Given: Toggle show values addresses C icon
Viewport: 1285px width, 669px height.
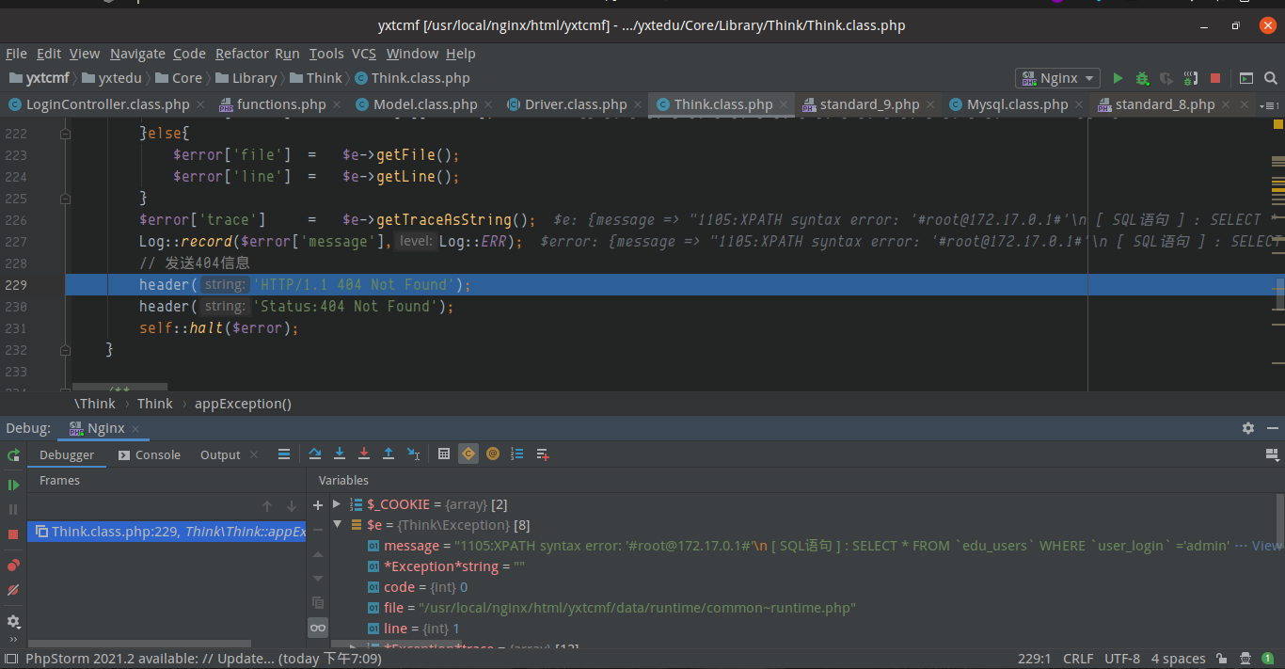Looking at the screenshot, I should point(468,454).
